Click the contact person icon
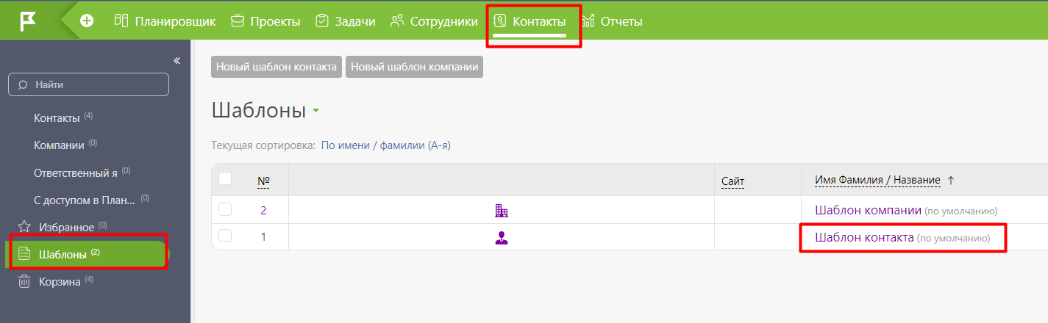 (x=502, y=237)
